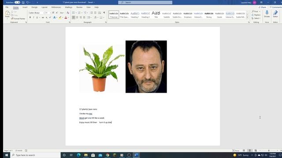282x158 pixels.
Task: Click the Share button
Action: pos(263,7)
